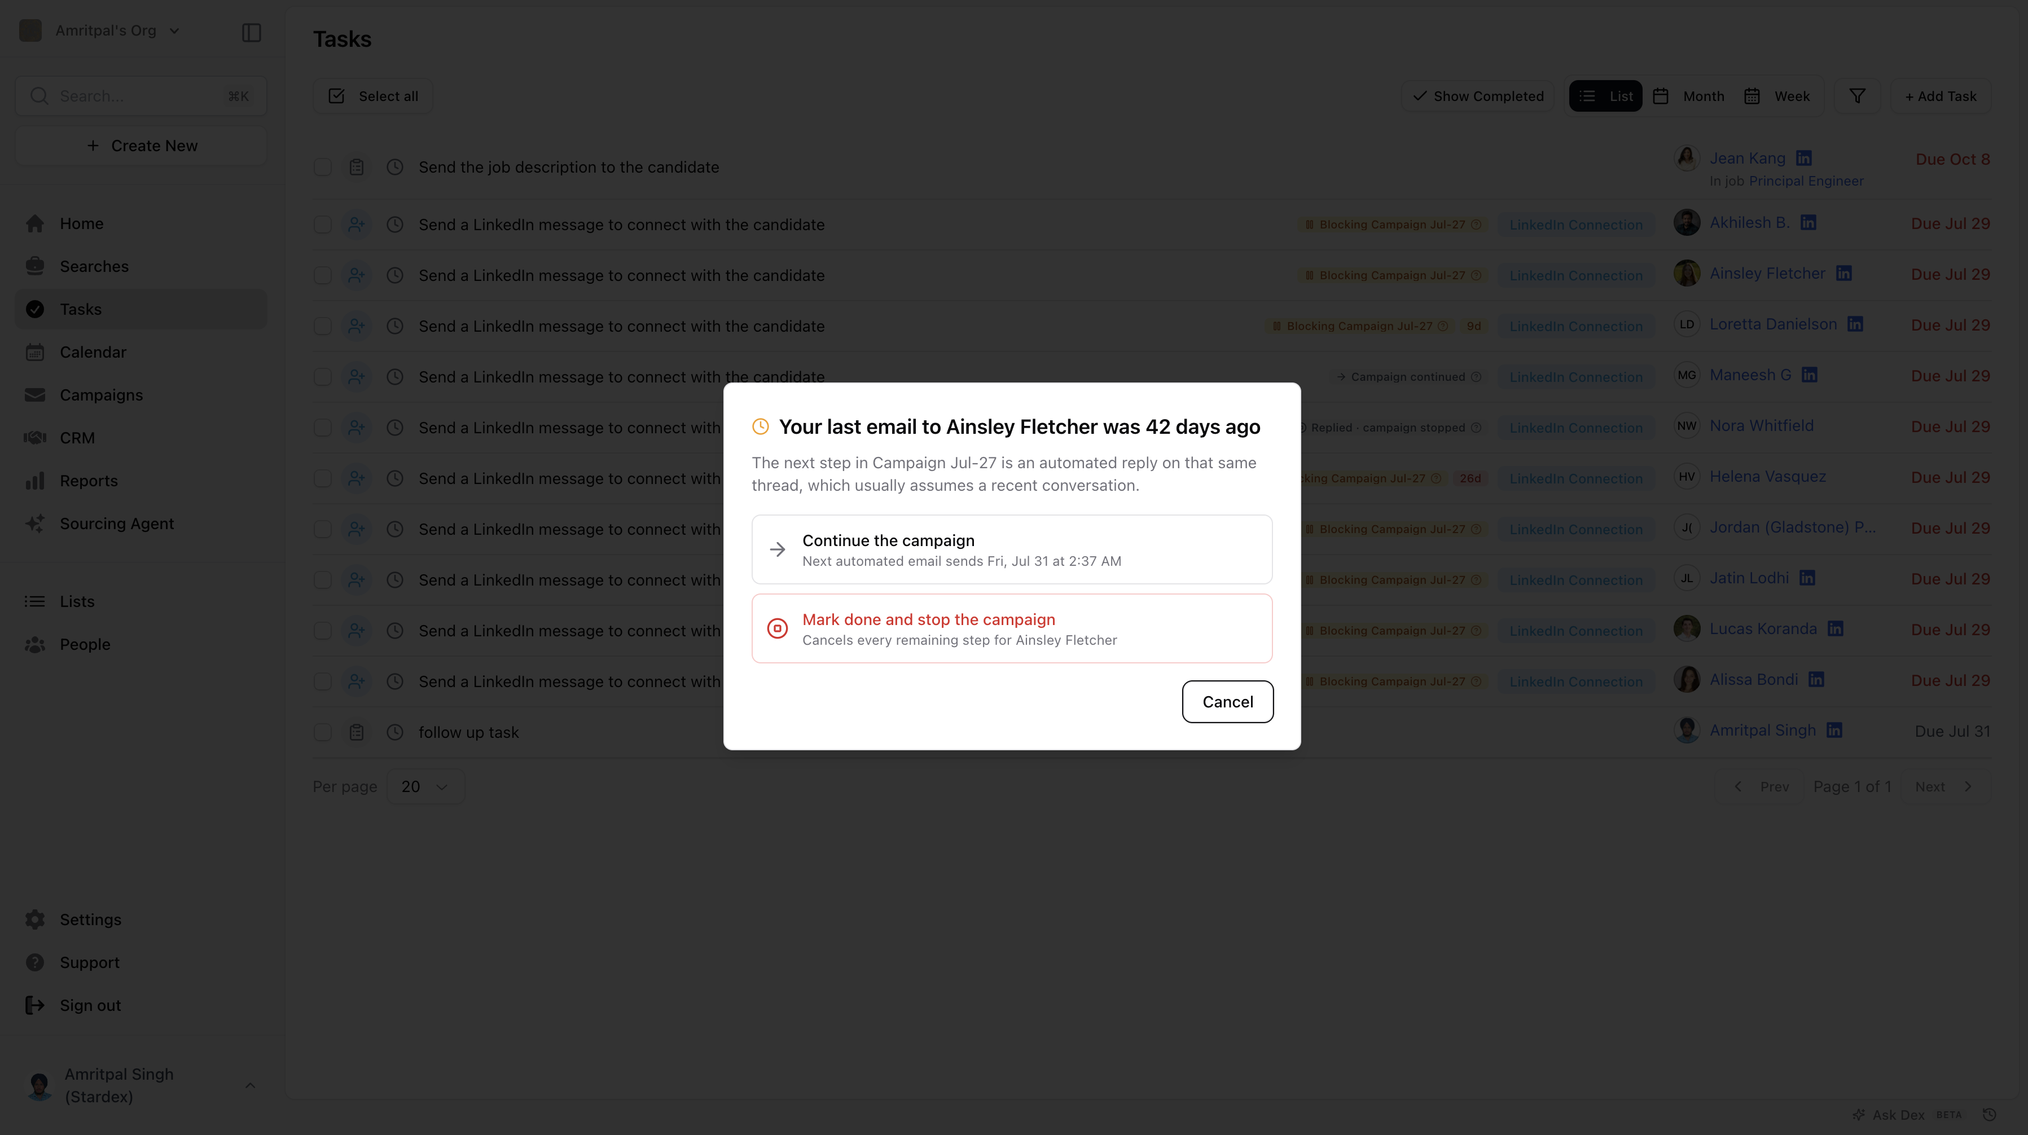Check the Loretta Danielson task checkbox
This screenshot has width=2028, height=1135.
[x=323, y=326]
